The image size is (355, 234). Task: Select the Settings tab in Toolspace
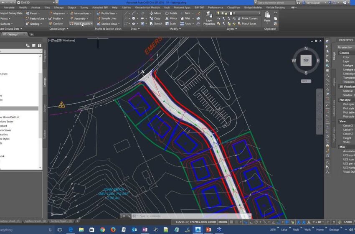click(45, 81)
